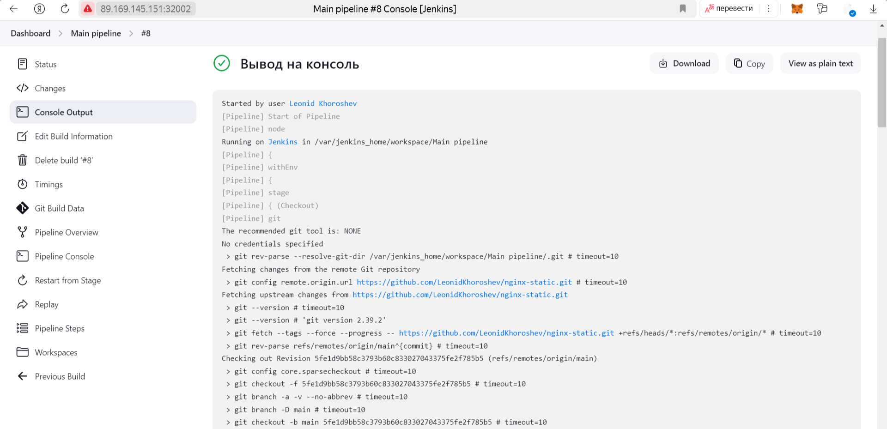Click the trash icon for Delete build '#8'
This screenshot has width=887, height=429.
point(22,160)
